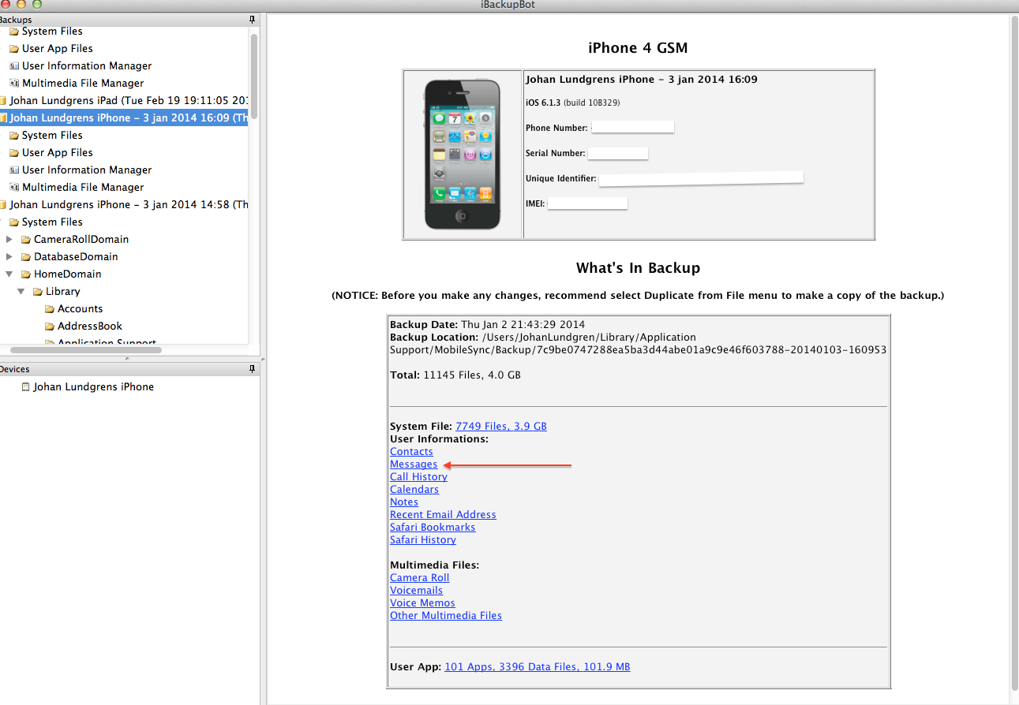Click the pin icon in the Devices panel header

pyautogui.click(x=253, y=369)
